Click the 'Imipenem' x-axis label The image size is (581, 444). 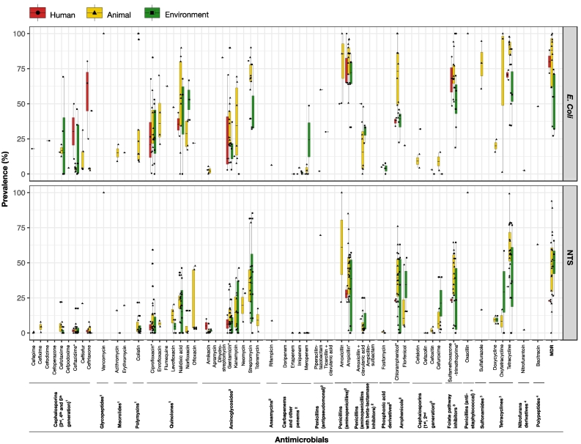point(300,355)
